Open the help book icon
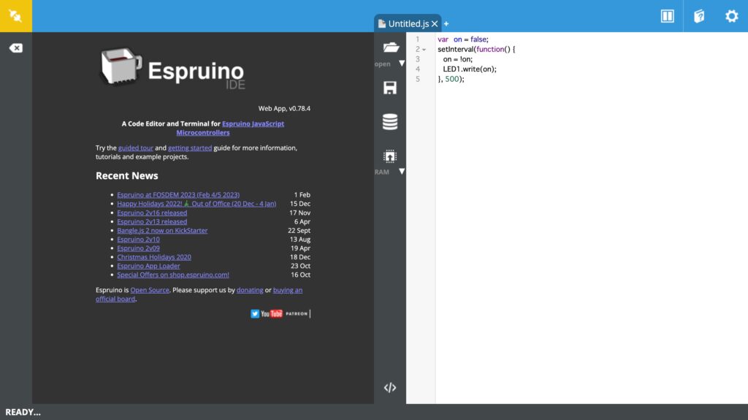The image size is (748, 420). 699,16
